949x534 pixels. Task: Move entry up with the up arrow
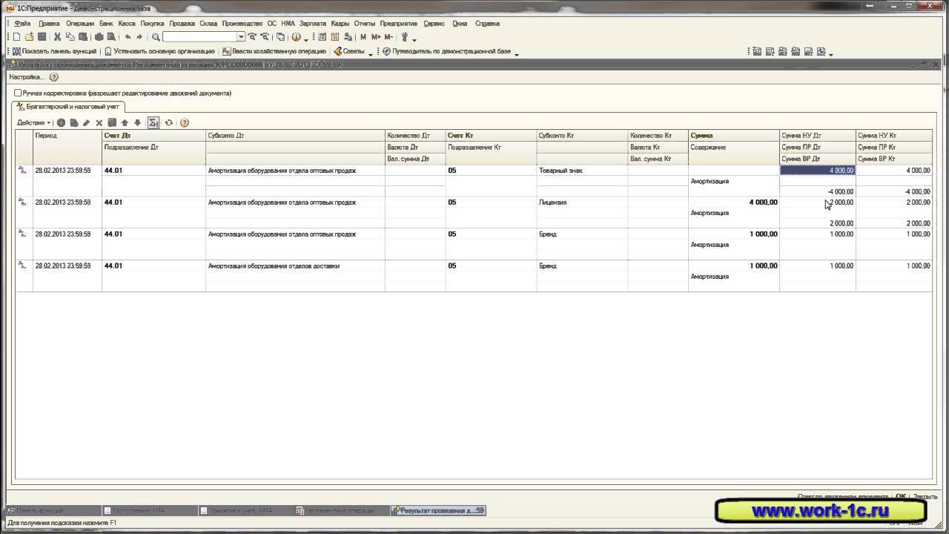(x=125, y=123)
